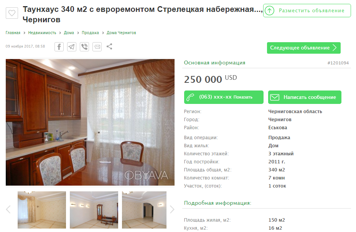Open Дома Чернигов breadcrumb link
The height and width of the screenshot is (232, 356).
(121, 33)
